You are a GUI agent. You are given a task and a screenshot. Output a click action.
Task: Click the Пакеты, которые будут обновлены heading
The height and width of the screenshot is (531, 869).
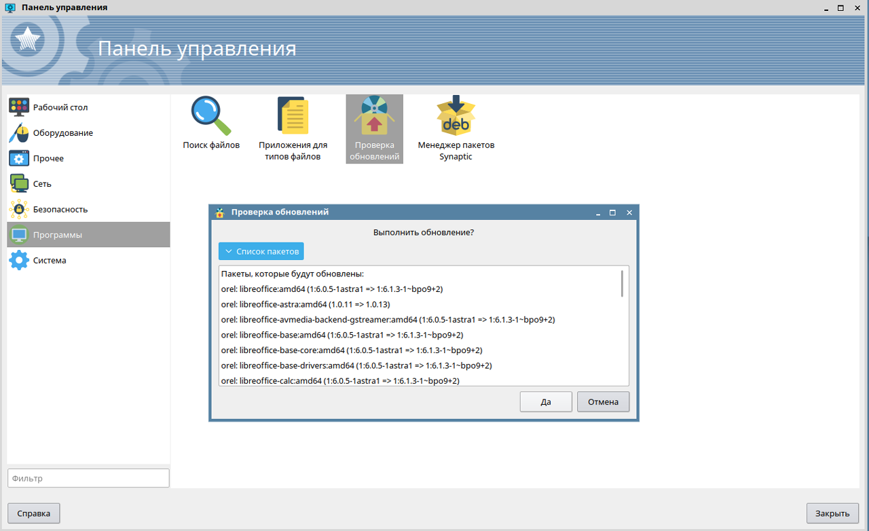point(293,274)
